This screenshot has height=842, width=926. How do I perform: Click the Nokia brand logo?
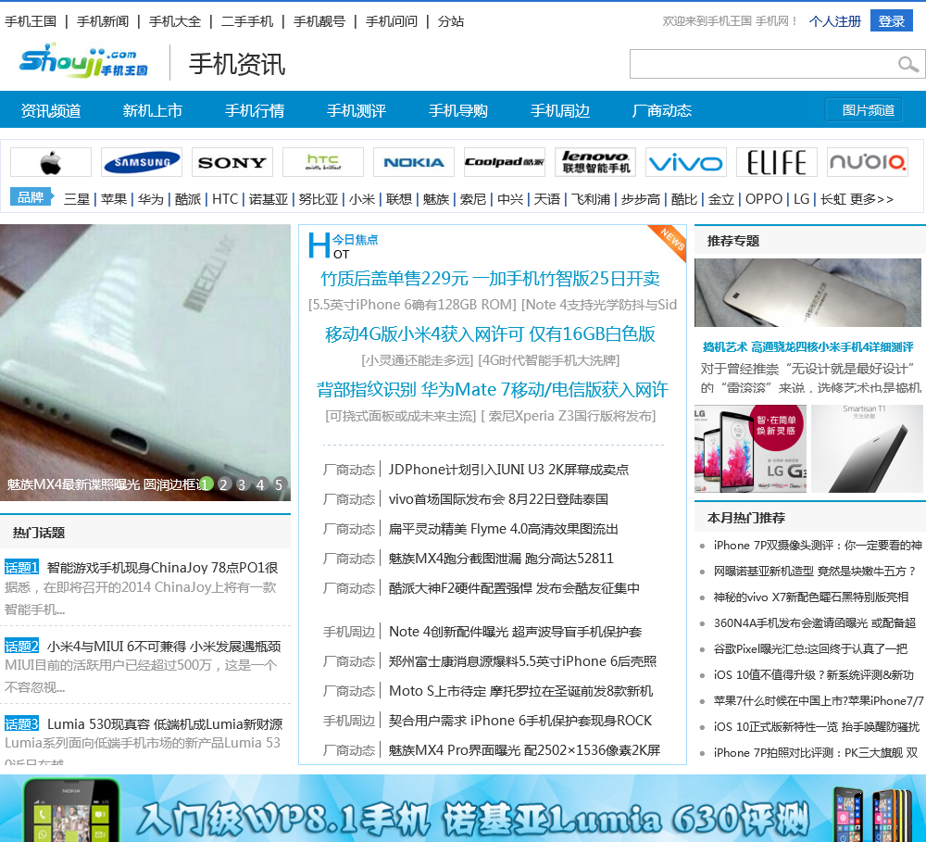tap(413, 162)
